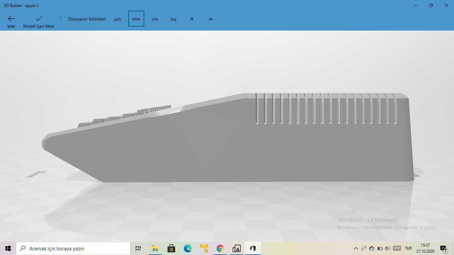Viewport: 454px width, 255px height.
Task: Select inç as the file unit
Action: (173, 19)
